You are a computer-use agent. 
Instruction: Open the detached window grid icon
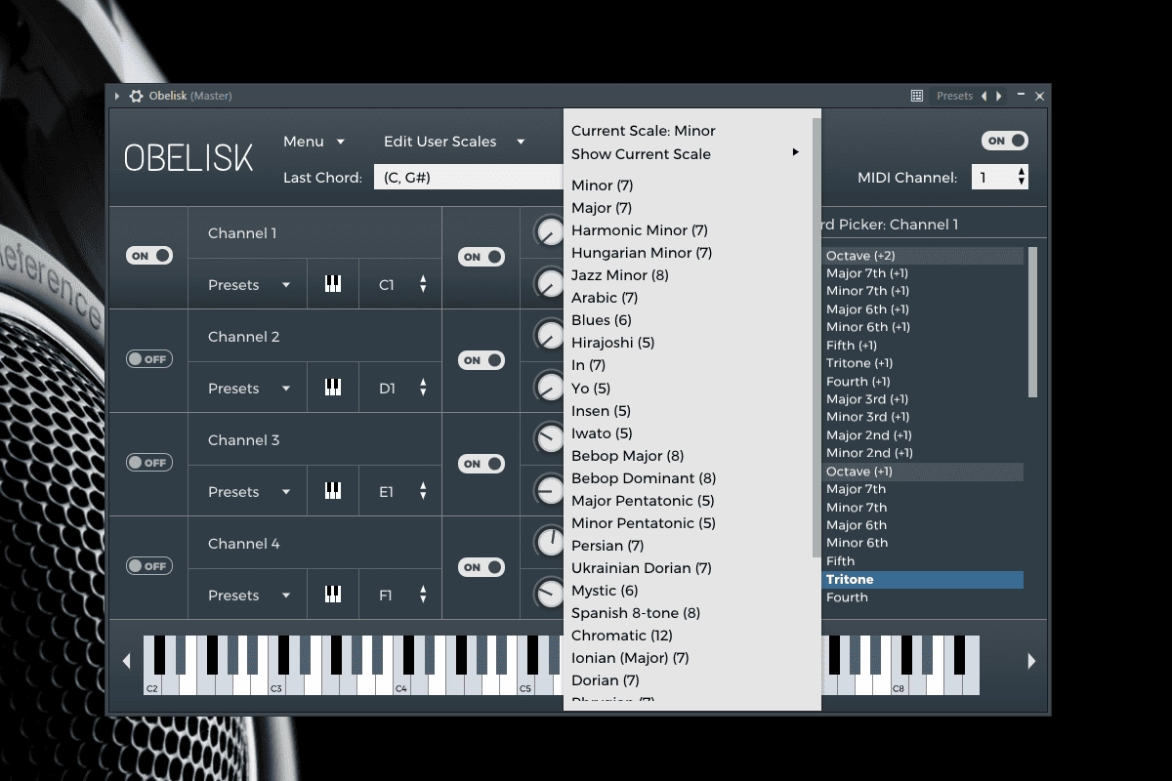click(x=916, y=96)
